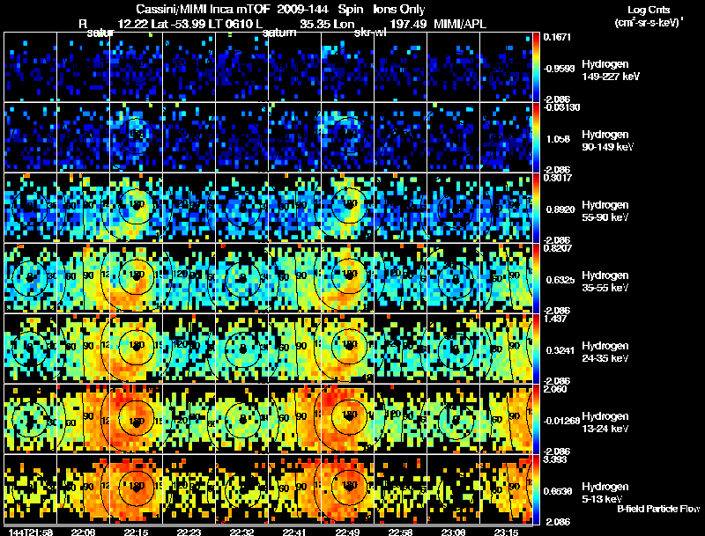Select the 21:58 panel in Hydrogen 35-55 keV row

click(31, 278)
